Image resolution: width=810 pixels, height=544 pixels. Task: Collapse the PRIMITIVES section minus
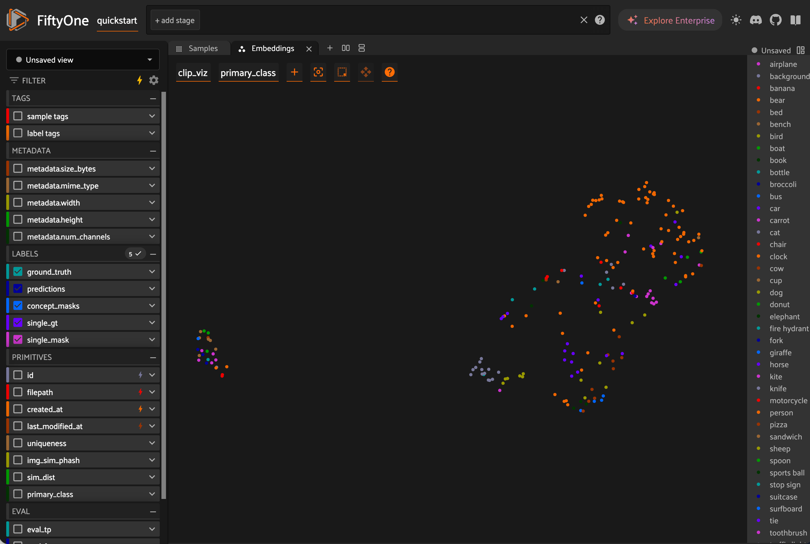153,357
